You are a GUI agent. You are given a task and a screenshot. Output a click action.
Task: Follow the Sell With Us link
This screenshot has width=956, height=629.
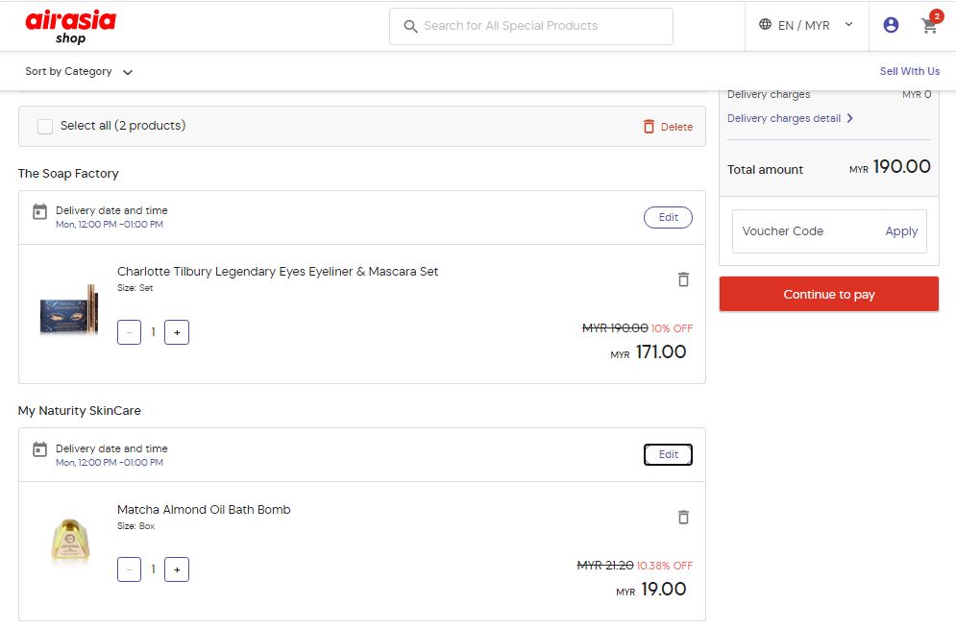(x=910, y=71)
